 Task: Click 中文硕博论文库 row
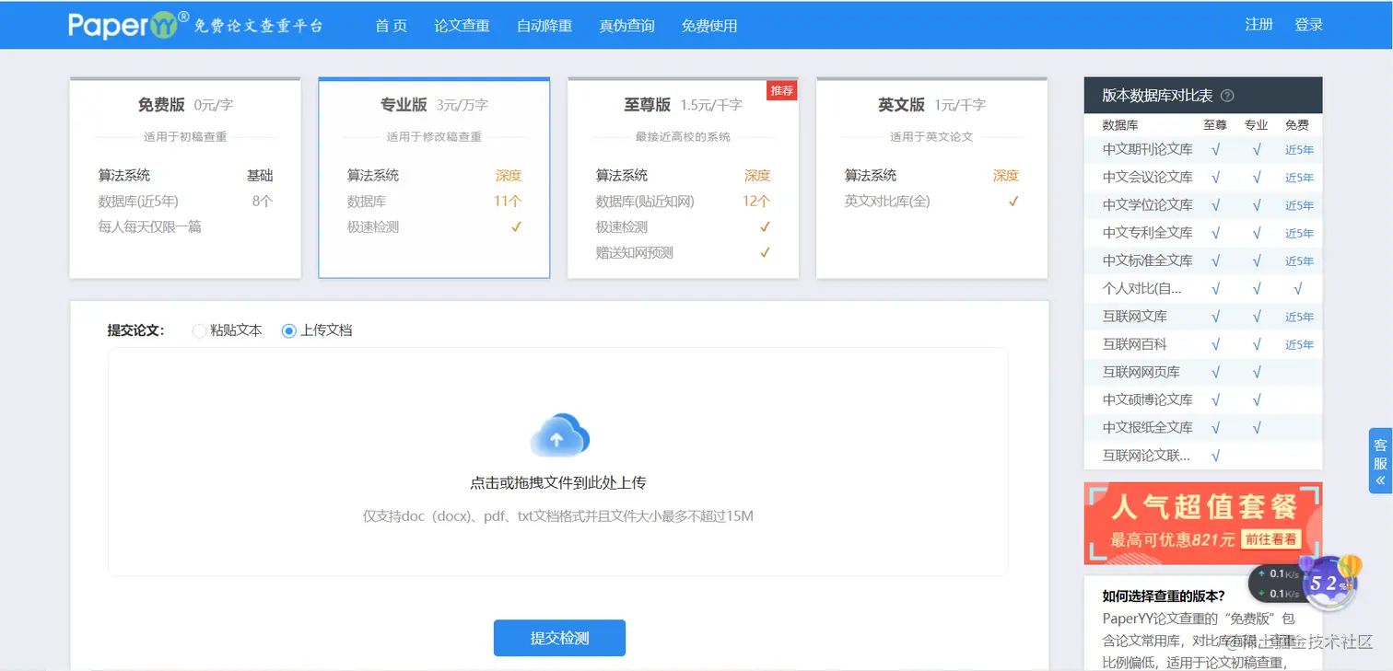tap(1203, 399)
